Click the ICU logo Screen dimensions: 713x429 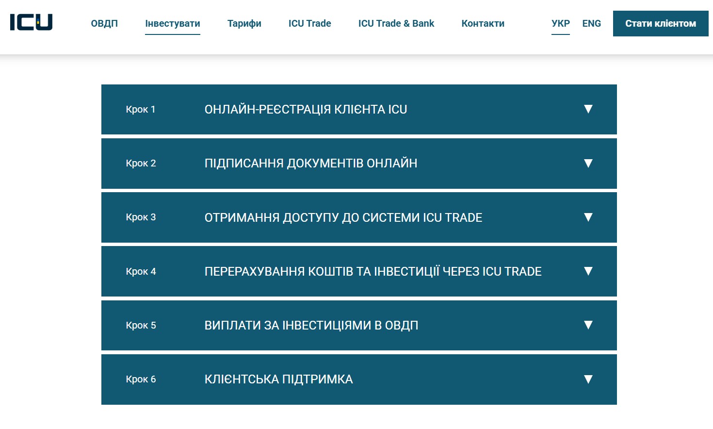pos(31,22)
